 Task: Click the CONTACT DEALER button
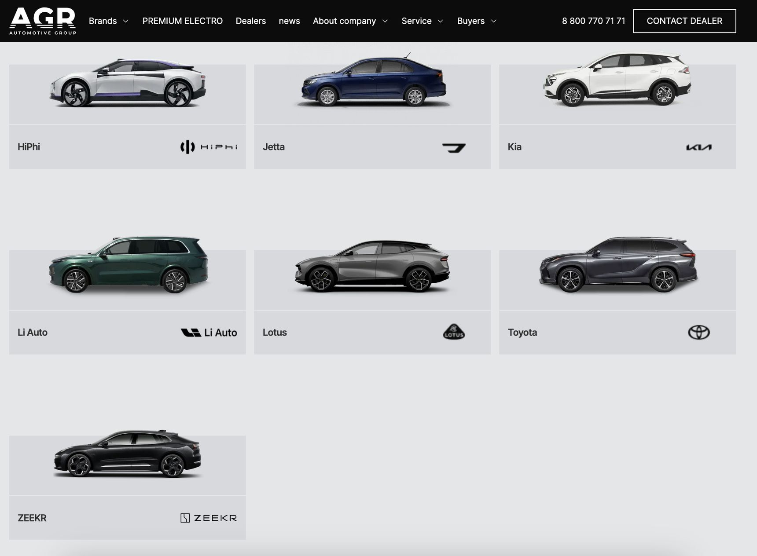point(684,21)
